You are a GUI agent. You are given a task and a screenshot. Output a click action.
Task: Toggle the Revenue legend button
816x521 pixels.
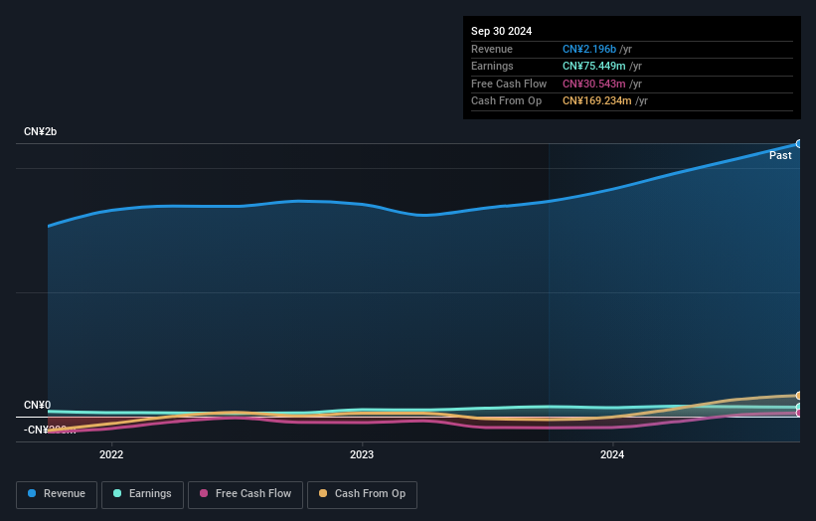click(57, 494)
